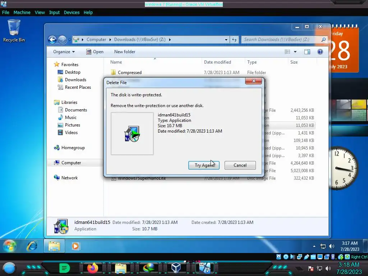Launch Windows Media Player from taskbar
The height and width of the screenshot is (276, 368).
(75, 246)
